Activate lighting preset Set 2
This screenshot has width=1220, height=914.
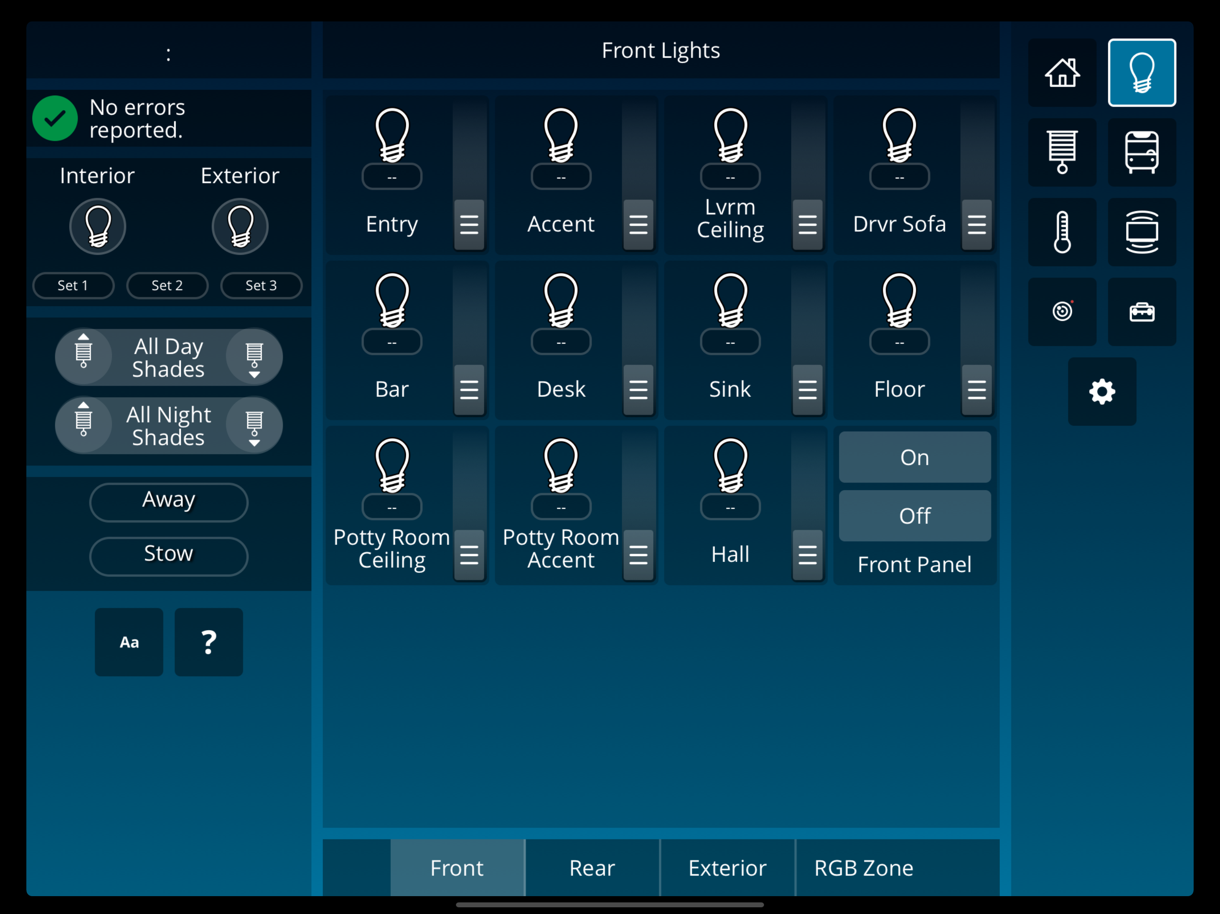(x=167, y=286)
